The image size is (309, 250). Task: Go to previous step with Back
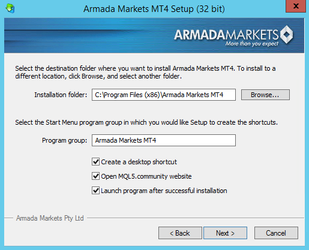(180, 233)
